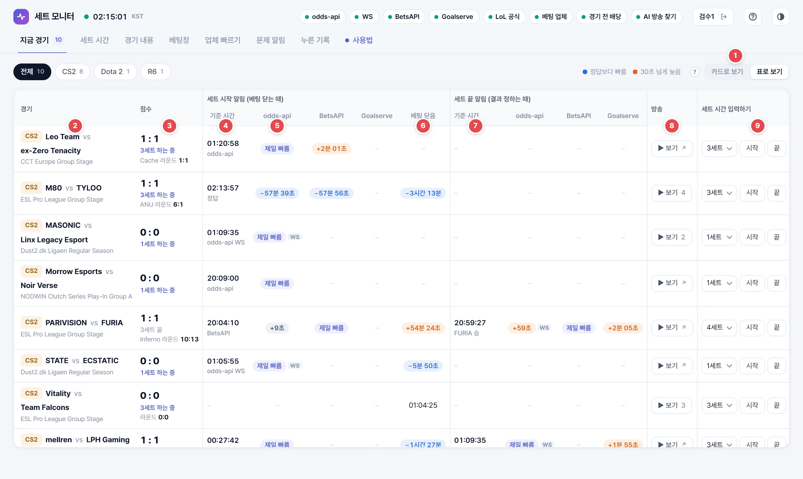The height and width of the screenshot is (479, 803).
Task: Play broadcast for Morrow Esports match
Action: click(x=672, y=283)
